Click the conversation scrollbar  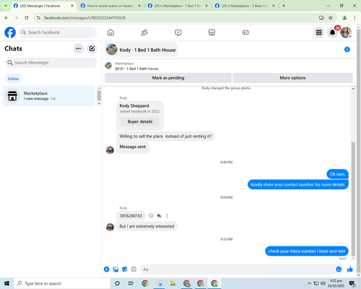coord(353,199)
